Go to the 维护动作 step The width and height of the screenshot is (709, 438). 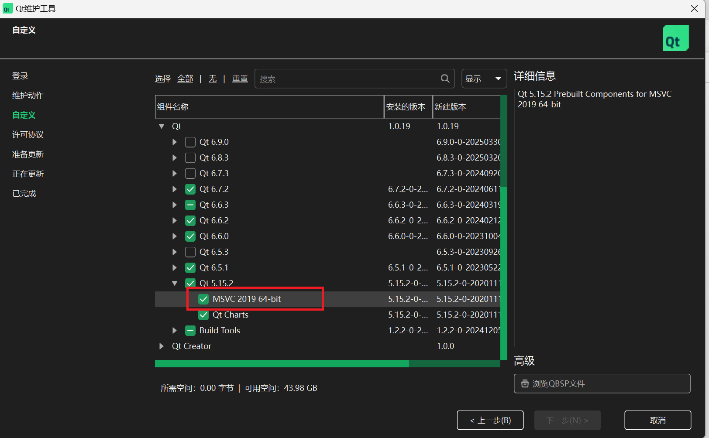28,95
